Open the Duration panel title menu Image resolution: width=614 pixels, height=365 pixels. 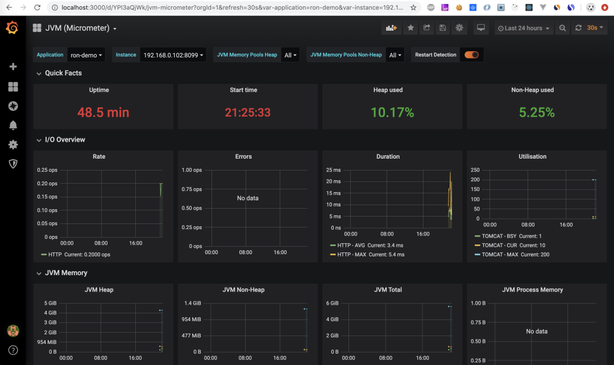(388, 157)
